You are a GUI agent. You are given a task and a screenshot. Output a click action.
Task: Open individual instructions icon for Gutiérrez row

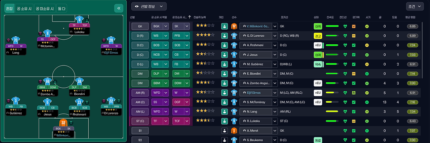[x=224, y=64]
